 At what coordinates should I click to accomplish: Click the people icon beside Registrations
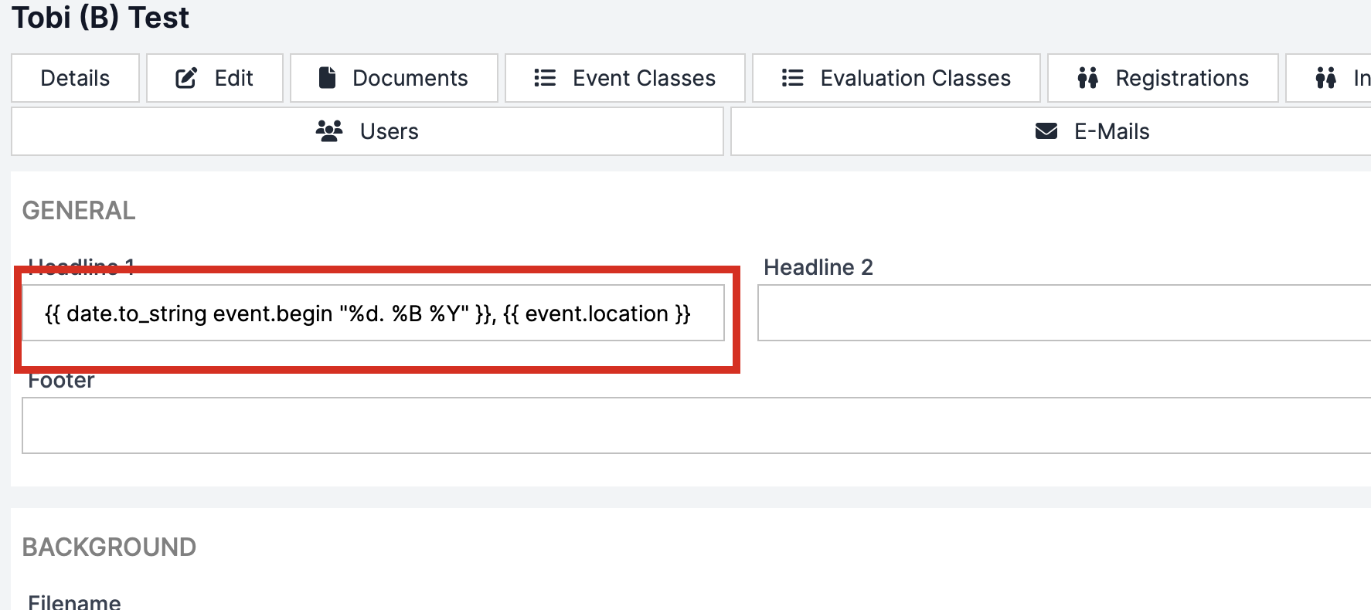(1087, 78)
